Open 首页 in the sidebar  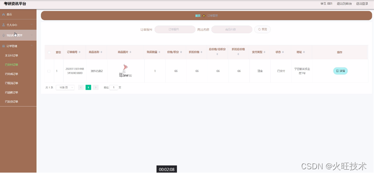[18, 14]
